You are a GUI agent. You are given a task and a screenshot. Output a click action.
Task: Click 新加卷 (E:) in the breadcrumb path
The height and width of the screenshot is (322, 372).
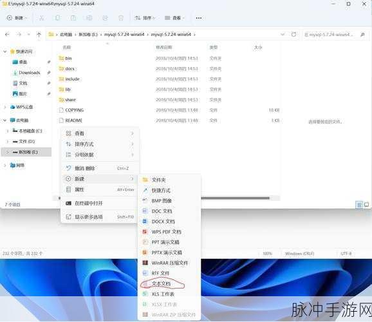click(88, 35)
